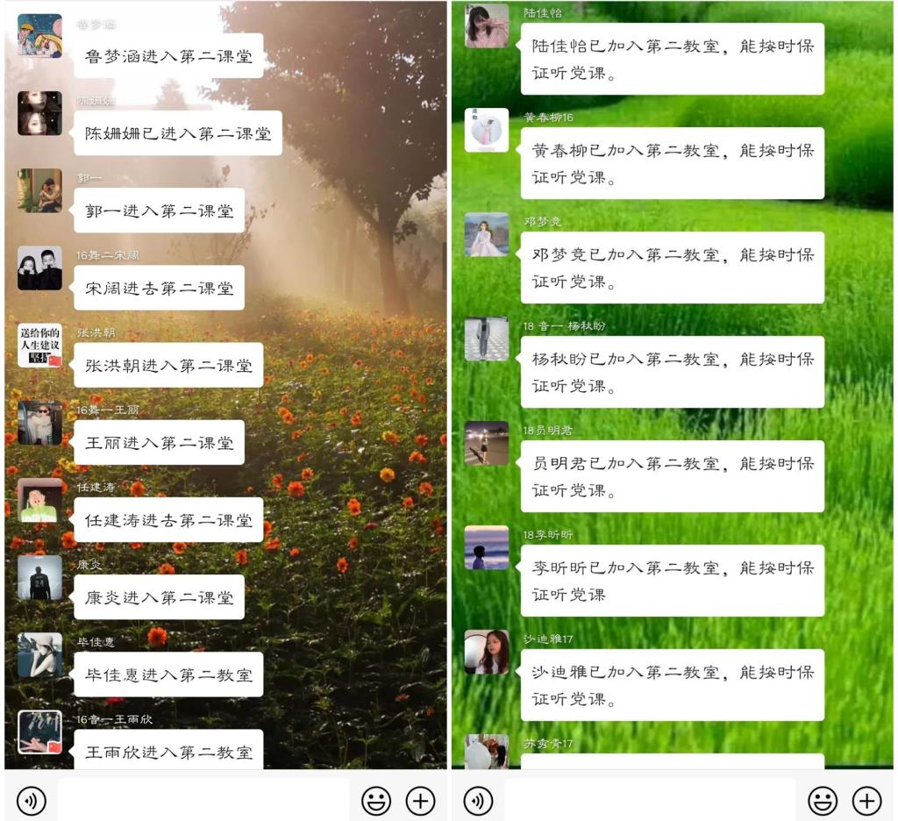Tap the sender name 16舞一王丽
The height and width of the screenshot is (821, 898).
tap(108, 410)
